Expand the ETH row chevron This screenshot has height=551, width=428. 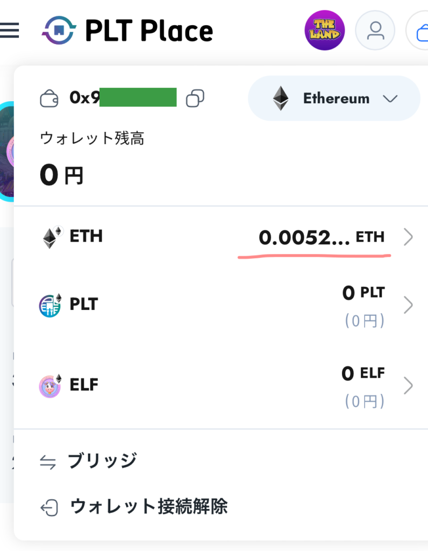point(408,237)
